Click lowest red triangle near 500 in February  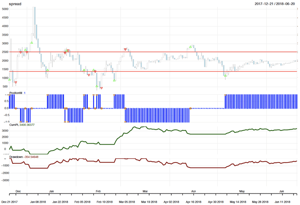click(x=101, y=88)
